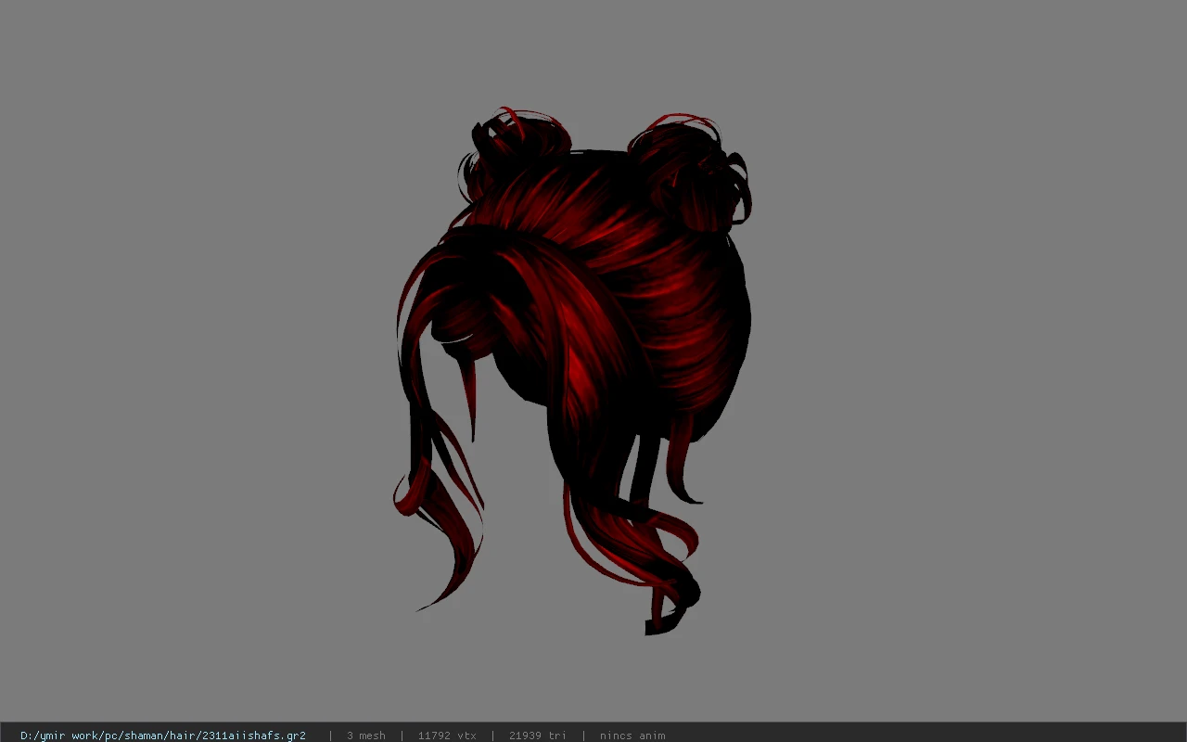1187x742 pixels.
Task: Click the 'nincs anim' animation status
Action: coord(632,736)
